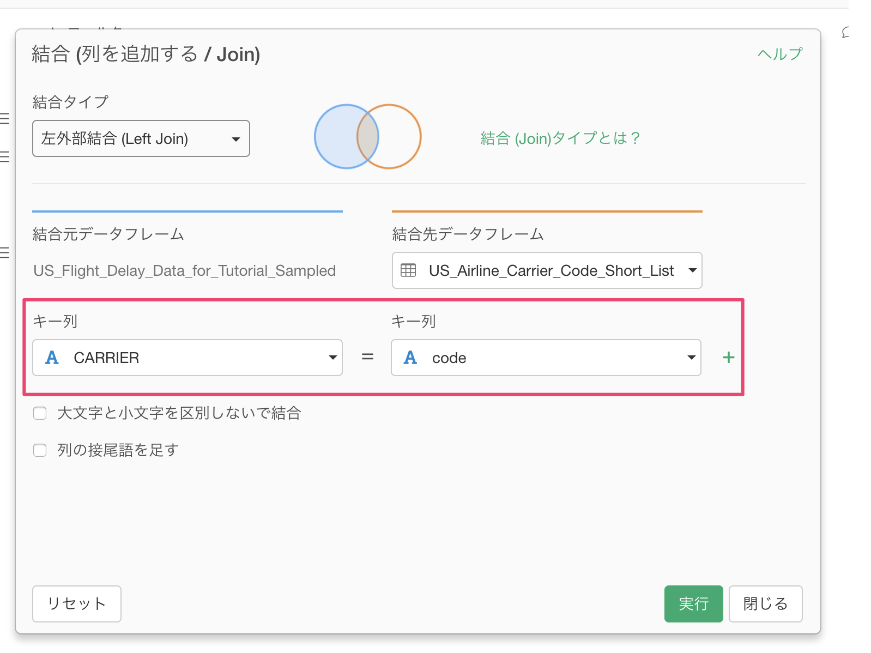Click the 結合タイプ label
The height and width of the screenshot is (653, 871).
71,102
